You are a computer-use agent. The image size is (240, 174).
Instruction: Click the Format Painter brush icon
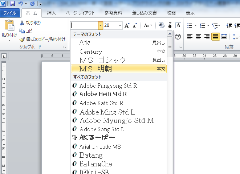click(22, 39)
